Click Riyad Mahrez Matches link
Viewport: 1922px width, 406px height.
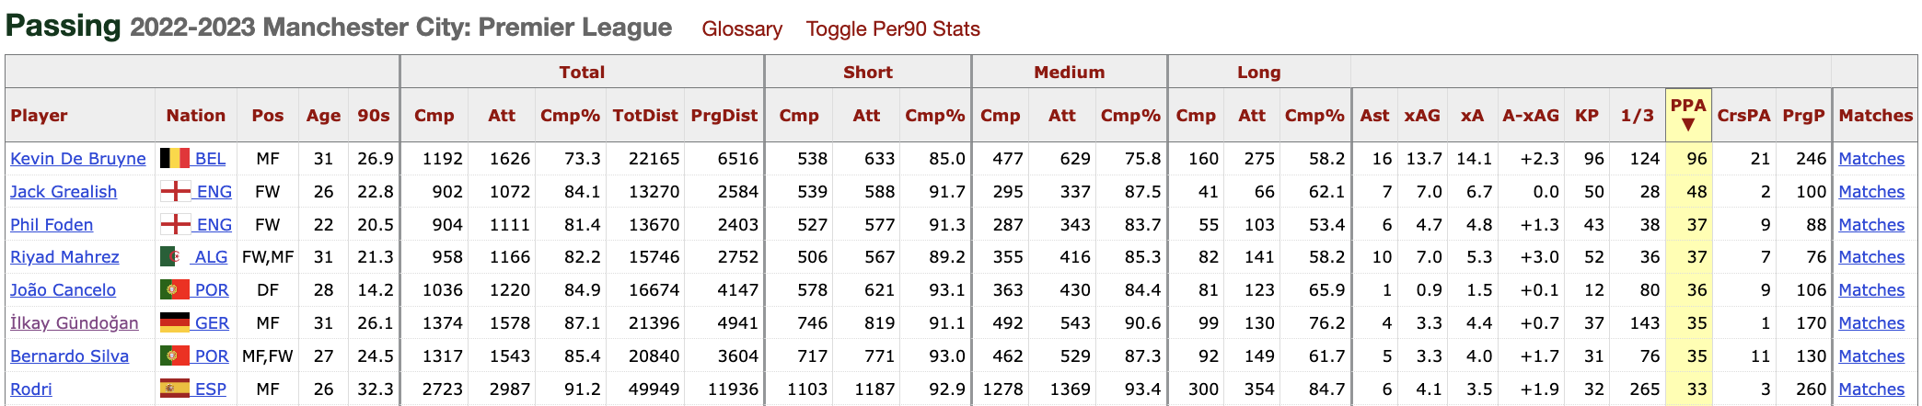point(1871,256)
